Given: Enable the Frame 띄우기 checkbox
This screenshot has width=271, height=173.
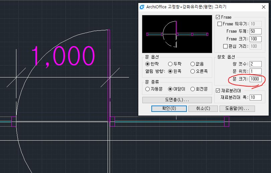Looking at the screenshot, I should (x=220, y=24).
